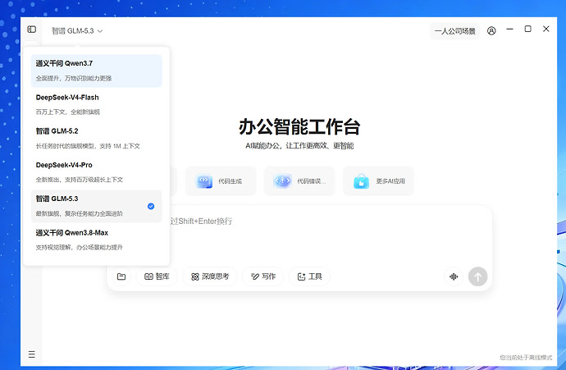Pick 通义千问 Qwen3.8-Max model
Screen dimensions: 566x370
(x=96, y=240)
